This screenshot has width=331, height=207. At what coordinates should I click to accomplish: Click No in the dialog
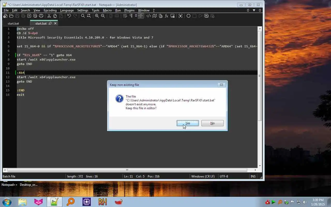(x=212, y=123)
